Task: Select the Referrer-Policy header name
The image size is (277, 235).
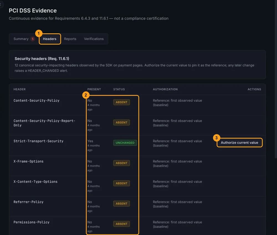Action: point(29,202)
